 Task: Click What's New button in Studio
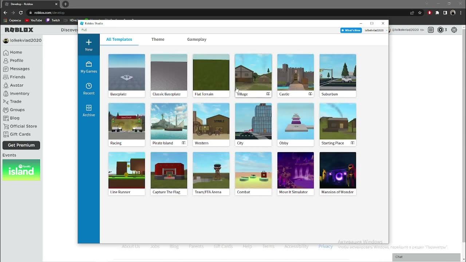click(351, 30)
